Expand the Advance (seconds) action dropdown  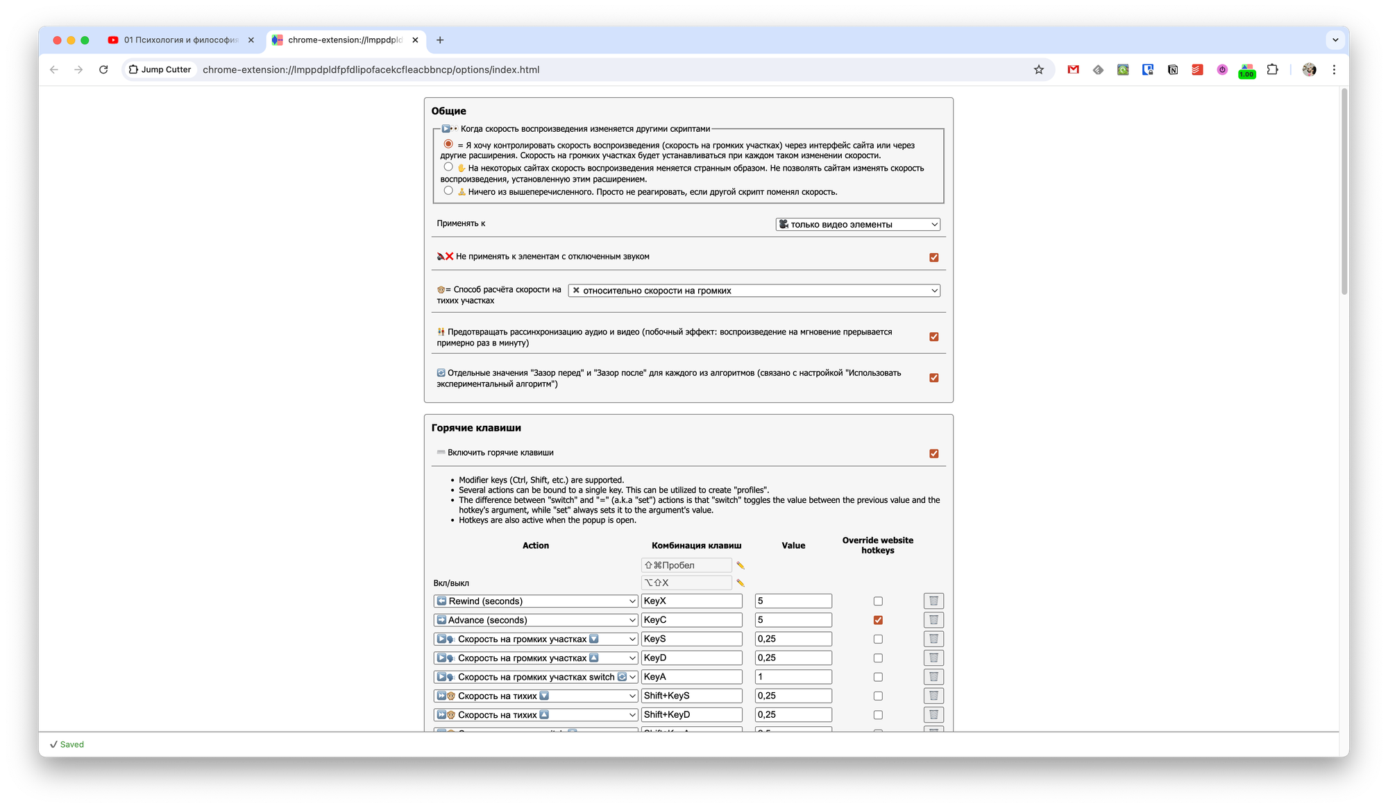(x=535, y=620)
